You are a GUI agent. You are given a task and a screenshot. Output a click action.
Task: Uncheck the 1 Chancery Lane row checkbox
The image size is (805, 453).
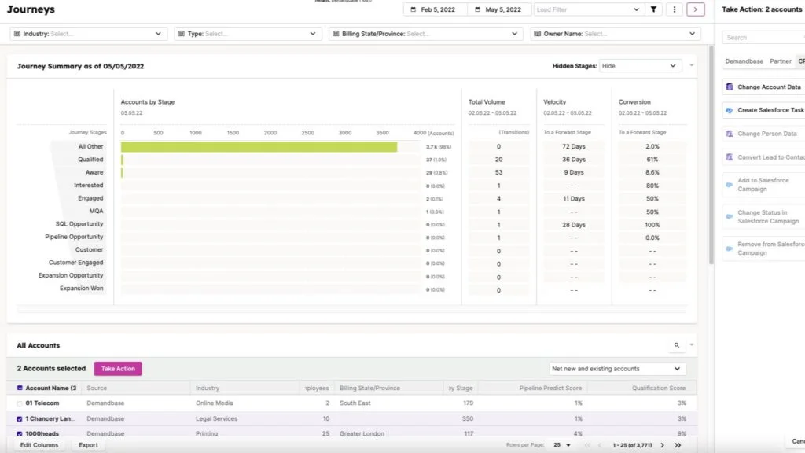(x=20, y=419)
